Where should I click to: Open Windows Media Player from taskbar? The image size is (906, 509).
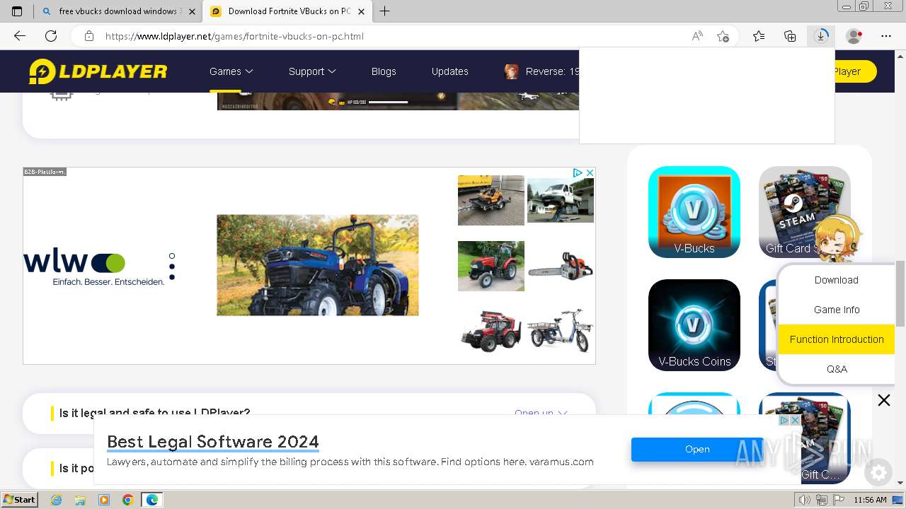click(x=104, y=500)
